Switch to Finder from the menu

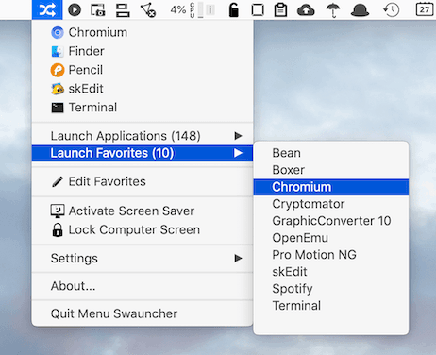coord(143,51)
